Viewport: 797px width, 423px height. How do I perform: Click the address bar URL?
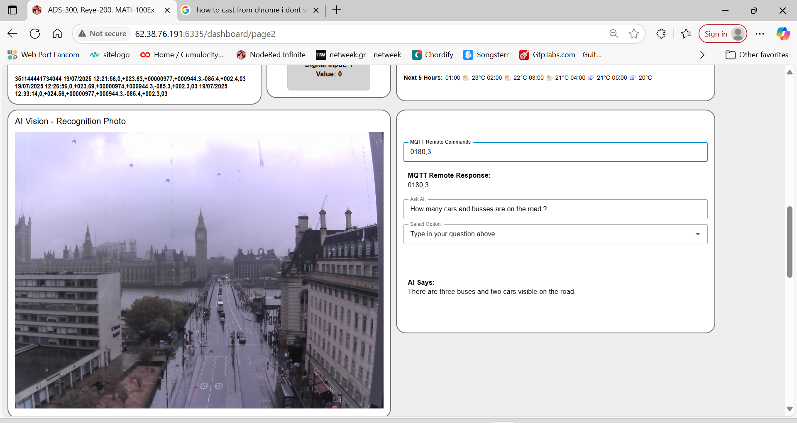click(x=205, y=34)
